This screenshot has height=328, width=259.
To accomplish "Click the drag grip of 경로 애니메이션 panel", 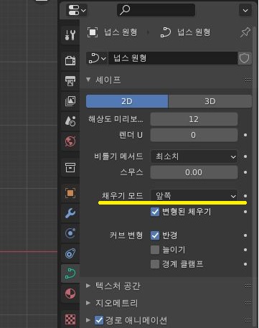I will click(248, 320).
